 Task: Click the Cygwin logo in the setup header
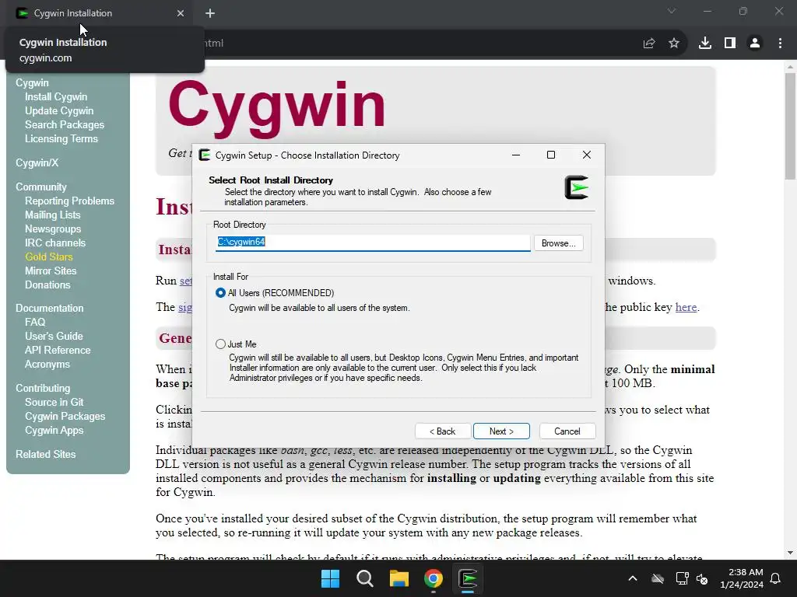coord(577,187)
